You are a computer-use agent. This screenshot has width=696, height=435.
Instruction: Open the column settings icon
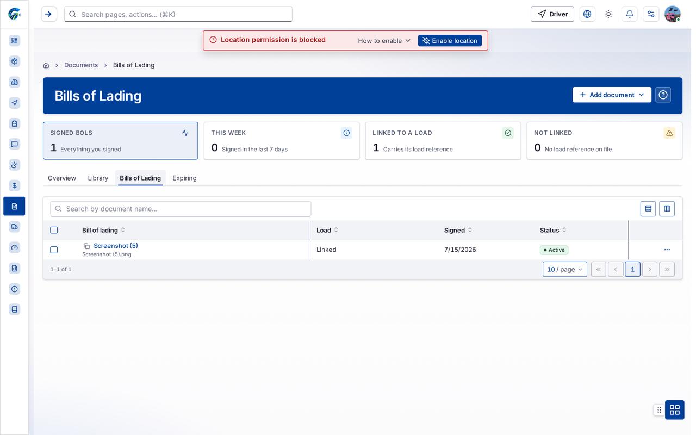coord(667,209)
